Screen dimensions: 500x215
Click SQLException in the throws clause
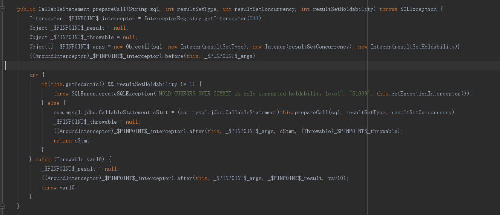click(x=419, y=9)
